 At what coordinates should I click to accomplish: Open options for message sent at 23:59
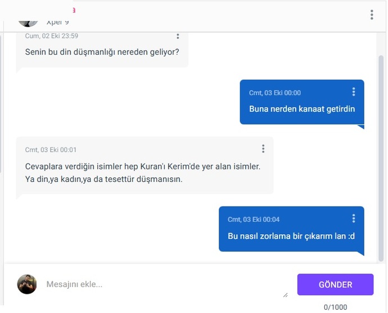click(178, 36)
